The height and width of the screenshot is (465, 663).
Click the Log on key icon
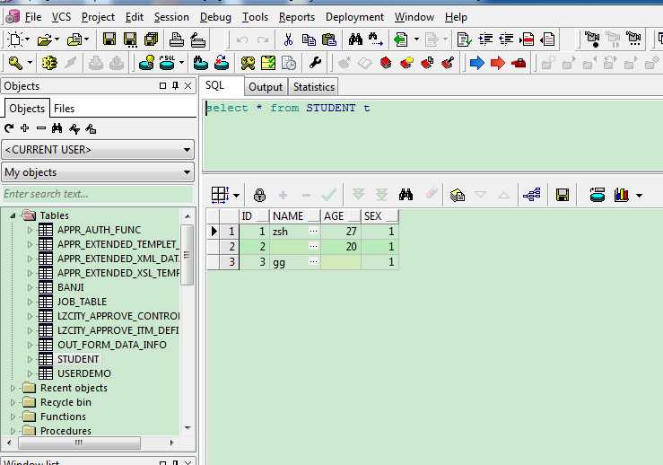(x=15, y=64)
